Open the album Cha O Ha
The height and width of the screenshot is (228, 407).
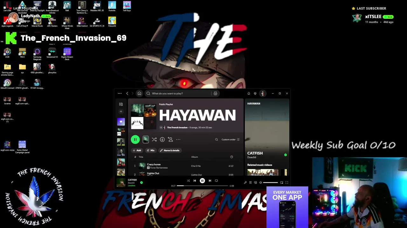coord(196,166)
